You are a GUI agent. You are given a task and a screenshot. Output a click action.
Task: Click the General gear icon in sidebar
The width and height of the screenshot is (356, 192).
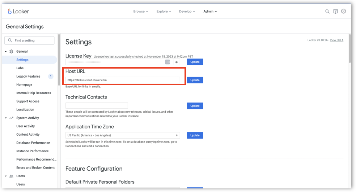[11, 52]
